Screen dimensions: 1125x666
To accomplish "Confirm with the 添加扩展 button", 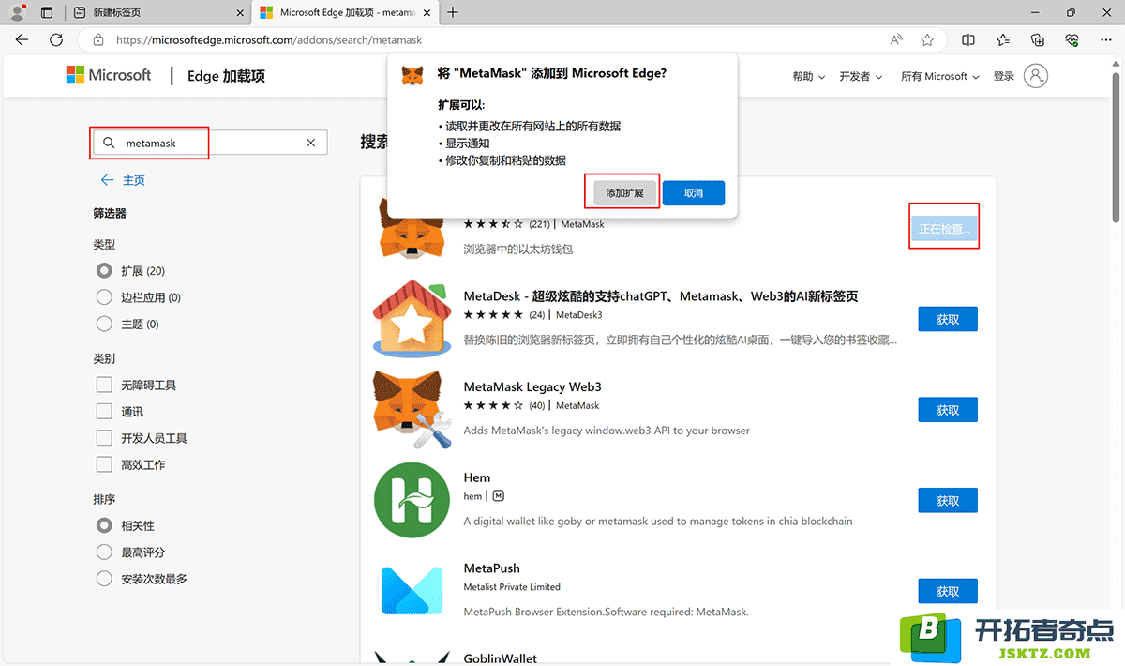I will 624,192.
